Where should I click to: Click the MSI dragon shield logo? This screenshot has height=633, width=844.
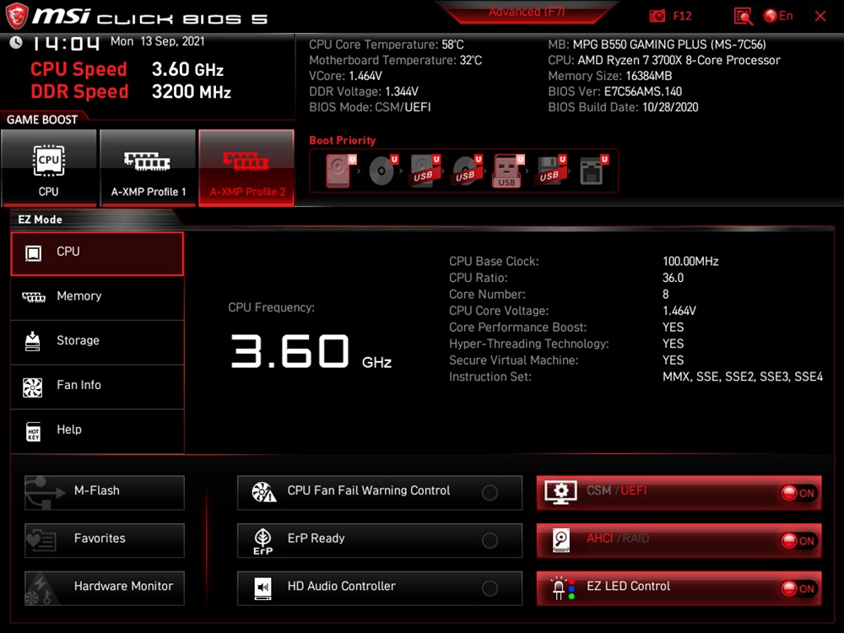(17, 16)
